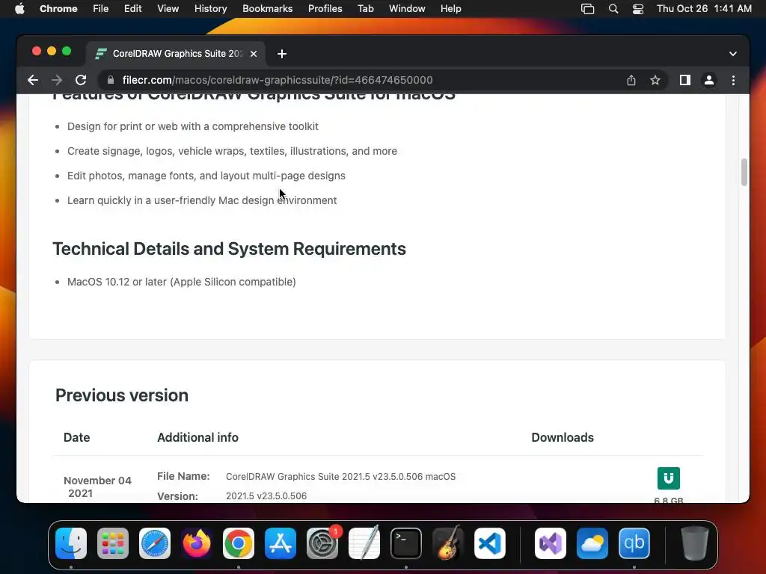Open the Chrome app menu
This screenshot has width=766, height=574.
pyautogui.click(x=58, y=9)
